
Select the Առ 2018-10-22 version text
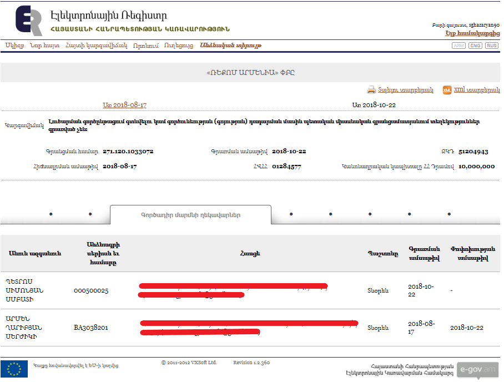(x=374, y=105)
